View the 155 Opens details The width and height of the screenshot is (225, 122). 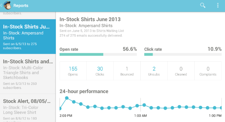coord(73,71)
